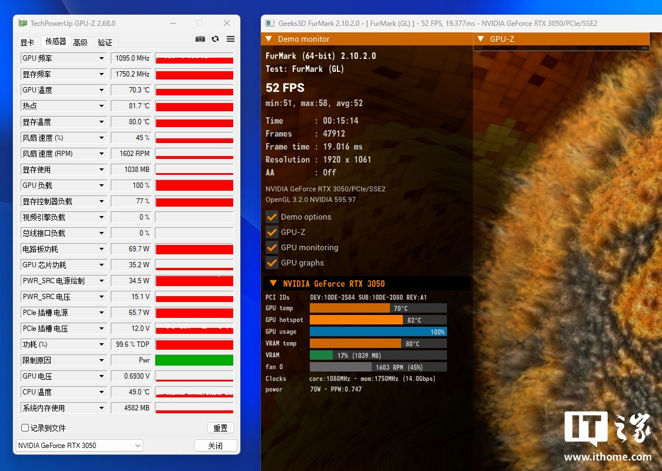Click the green 限制原因 Pwr indicator bar
Viewport: 662px width, 471px height.
(194, 360)
